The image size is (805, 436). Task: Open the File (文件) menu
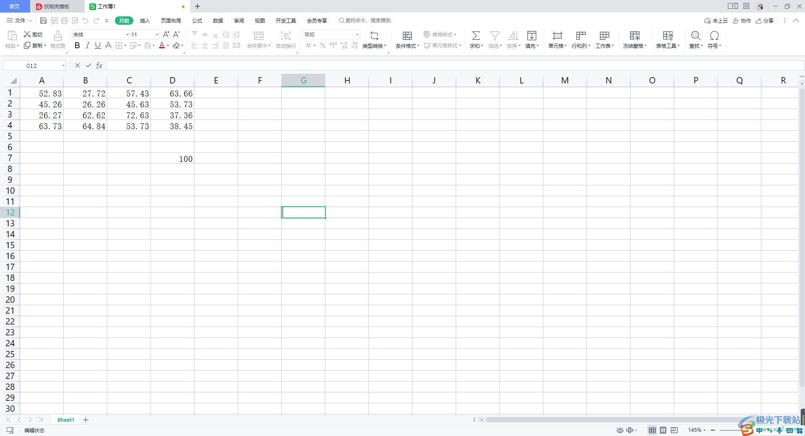click(20, 21)
